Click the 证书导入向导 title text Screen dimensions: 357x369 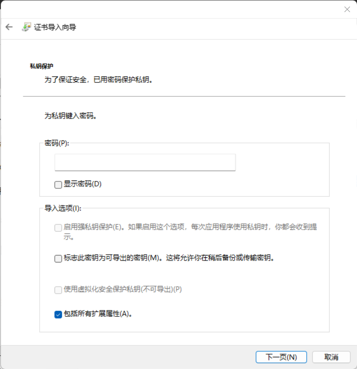tap(55, 27)
